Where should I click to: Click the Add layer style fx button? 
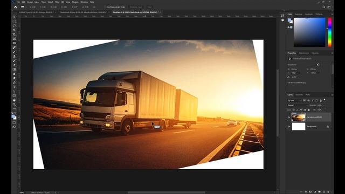click(306, 192)
